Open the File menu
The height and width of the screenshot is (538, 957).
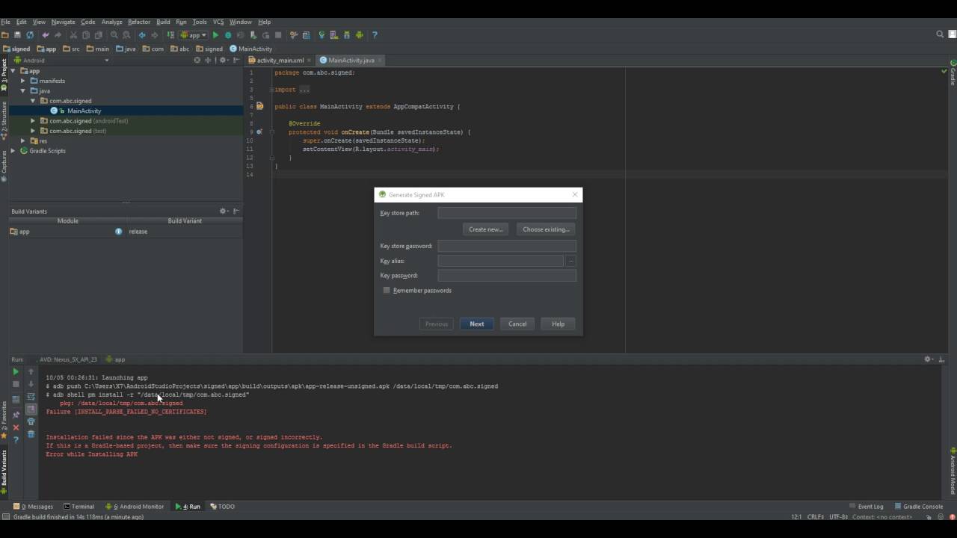(x=6, y=22)
